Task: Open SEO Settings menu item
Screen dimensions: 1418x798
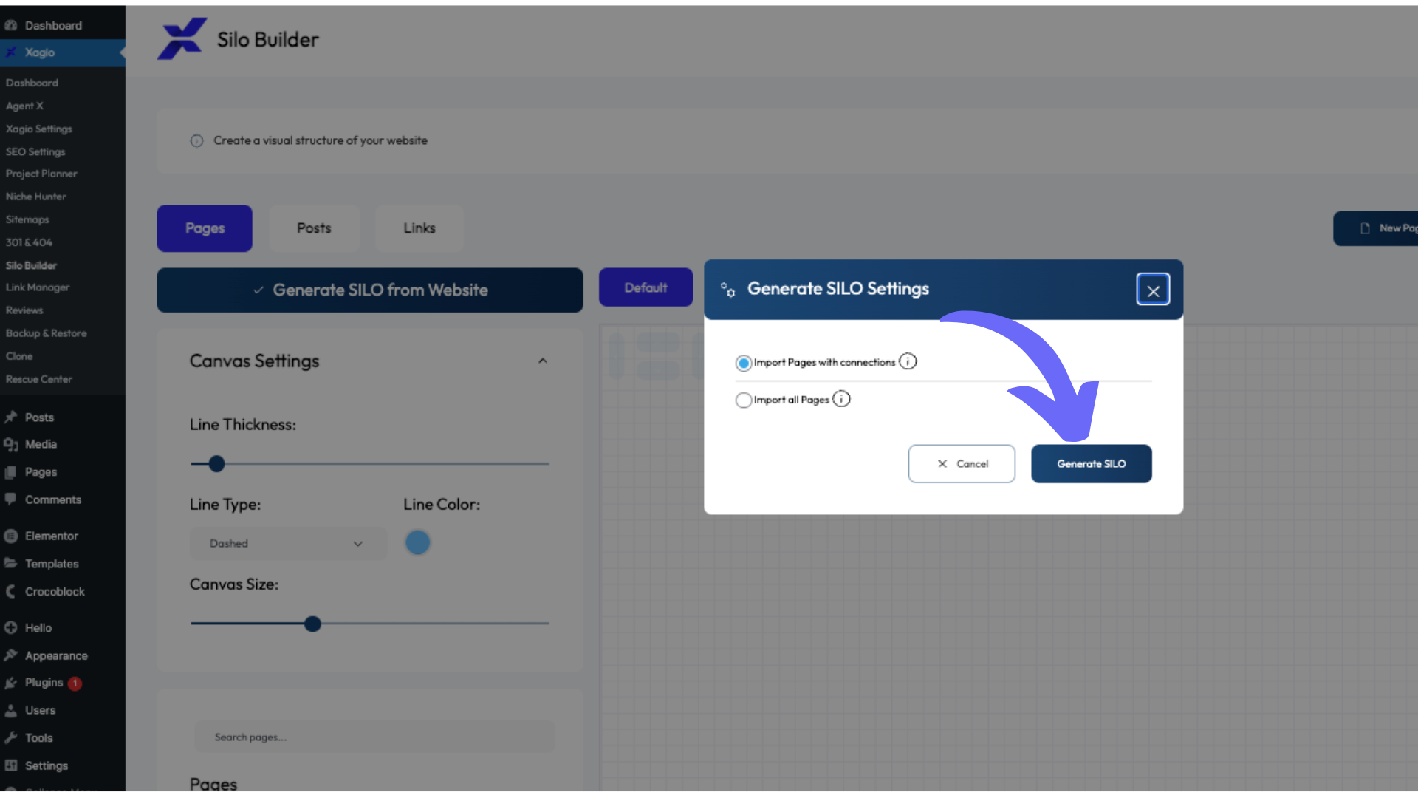Action: (x=35, y=151)
